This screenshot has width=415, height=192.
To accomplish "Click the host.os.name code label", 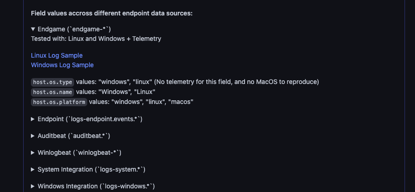I will coord(52,92).
